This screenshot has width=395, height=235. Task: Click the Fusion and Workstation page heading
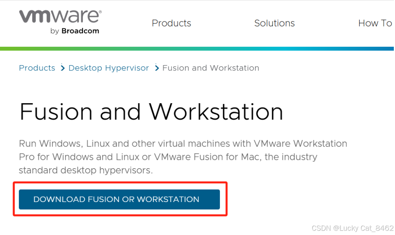151,112
